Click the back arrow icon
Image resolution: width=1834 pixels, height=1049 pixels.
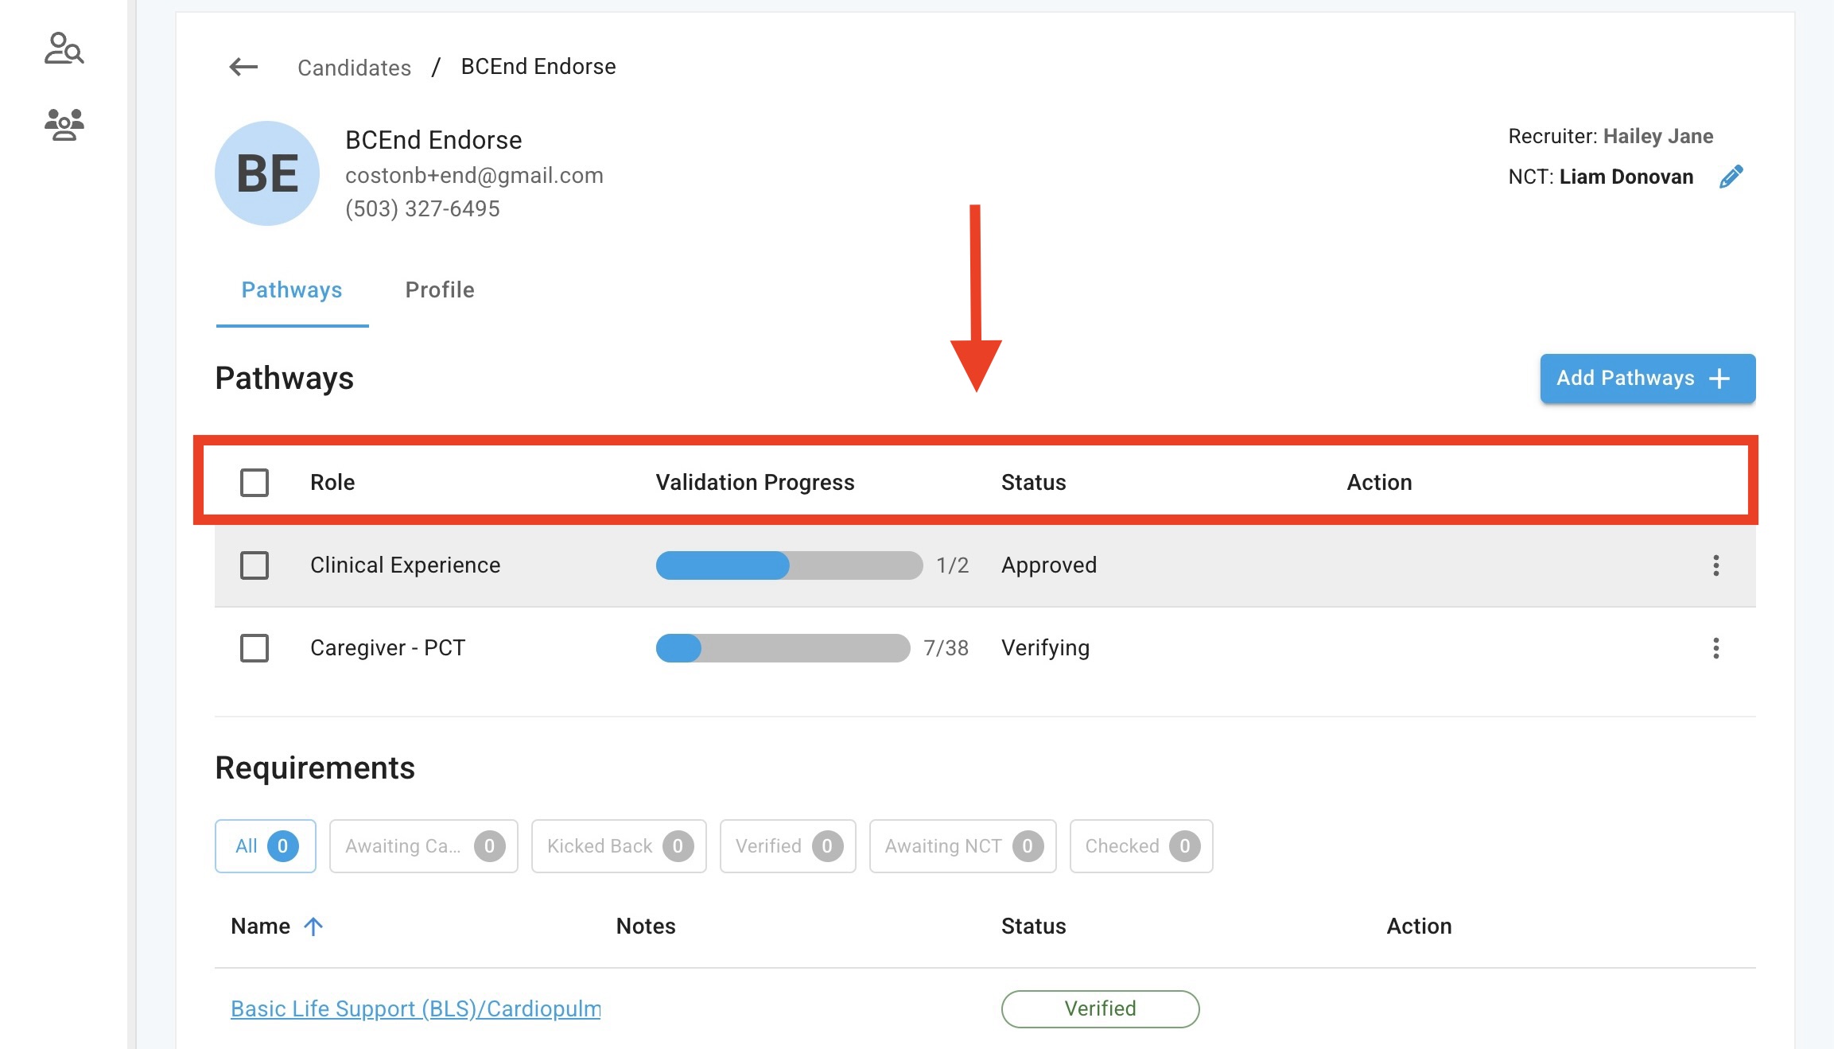[x=243, y=67]
